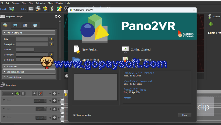Jump to previous keyframe on Tilt row
This screenshot has width=221, height=125.
click(x=50, y=109)
